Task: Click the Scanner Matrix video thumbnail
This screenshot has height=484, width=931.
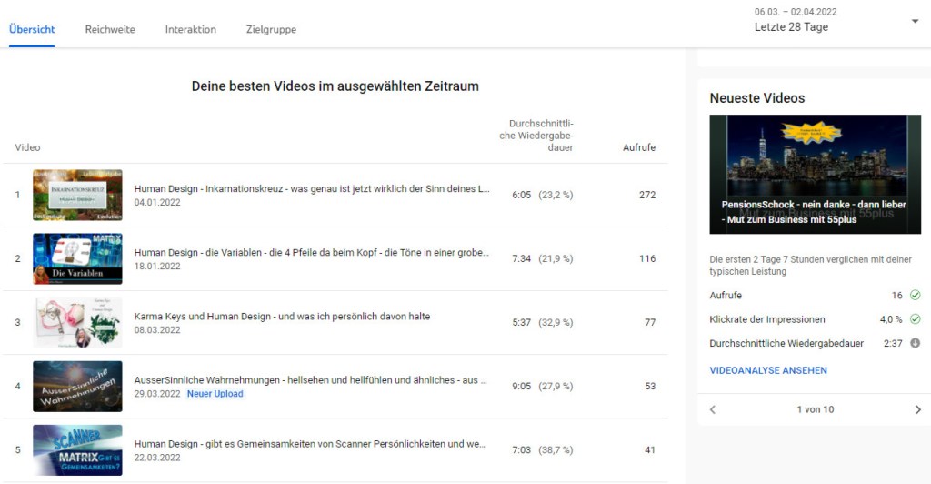Action: (77, 450)
